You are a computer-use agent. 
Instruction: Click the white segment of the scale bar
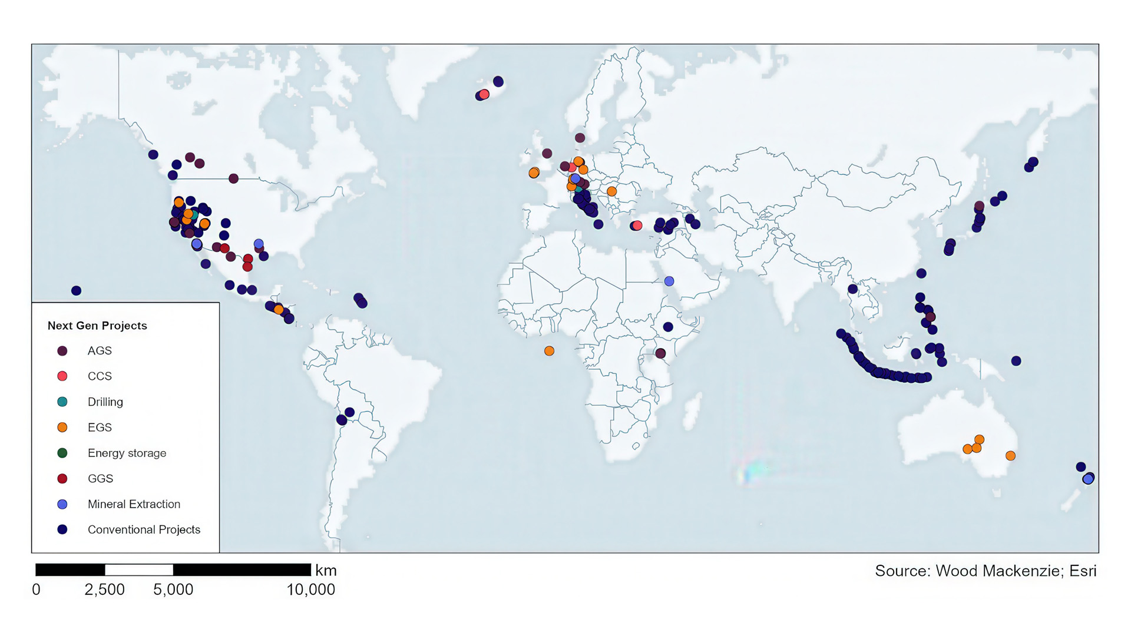pyautogui.click(x=139, y=569)
